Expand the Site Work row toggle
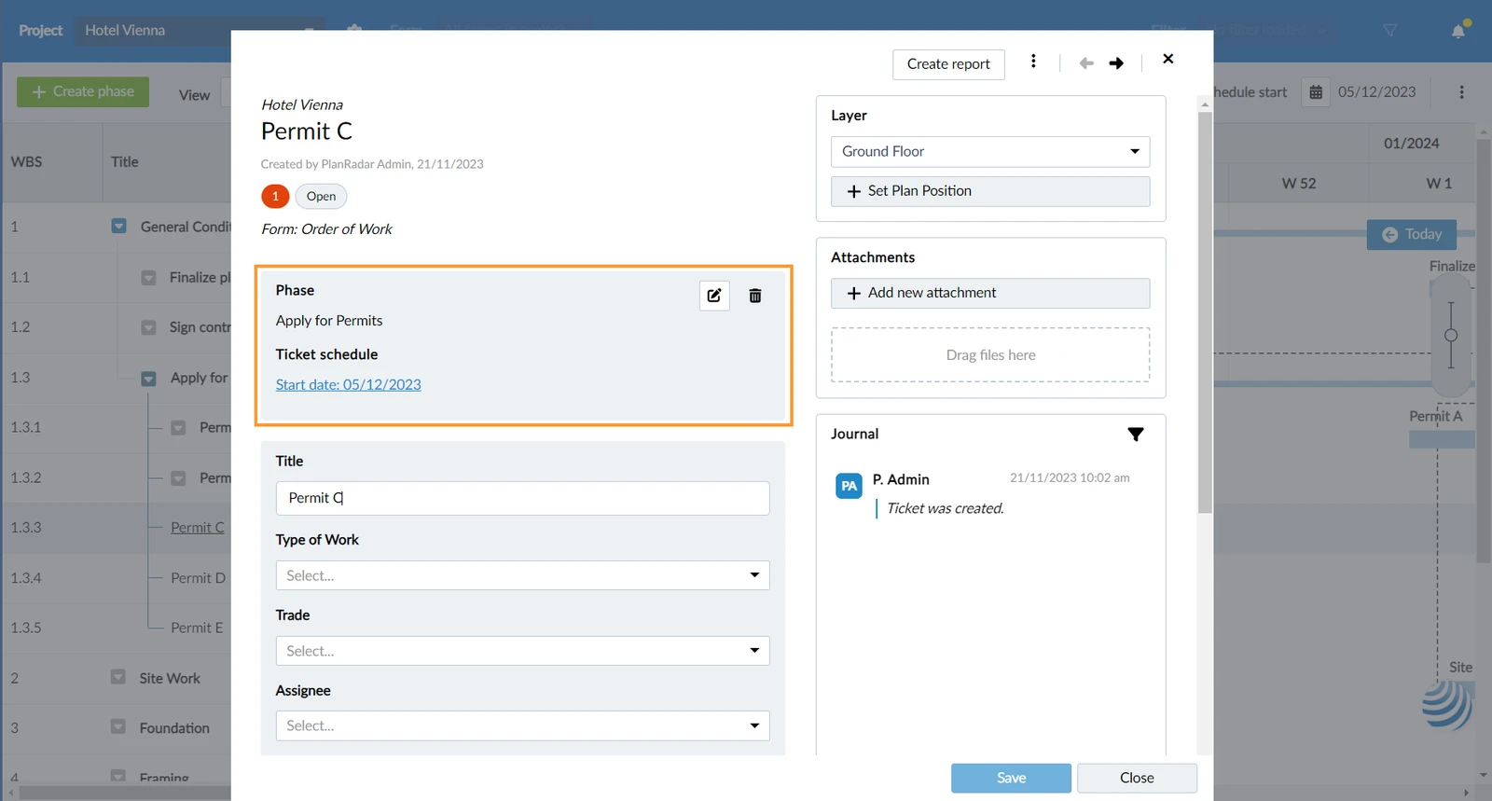 click(118, 677)
